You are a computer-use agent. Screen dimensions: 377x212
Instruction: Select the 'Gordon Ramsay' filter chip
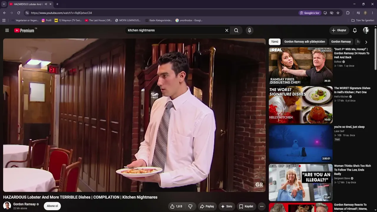coord(341,42)
